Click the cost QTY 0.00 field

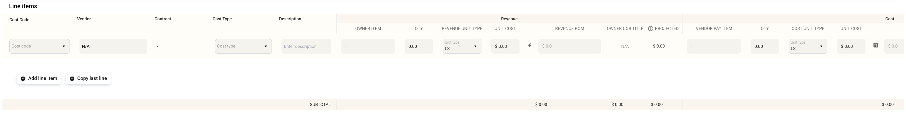tap(764, 46)
